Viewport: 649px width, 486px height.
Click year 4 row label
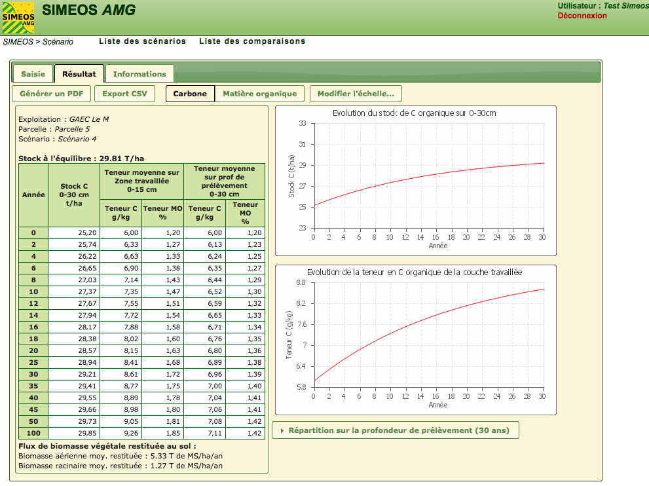pyautogui.click(x=33, y=256)
